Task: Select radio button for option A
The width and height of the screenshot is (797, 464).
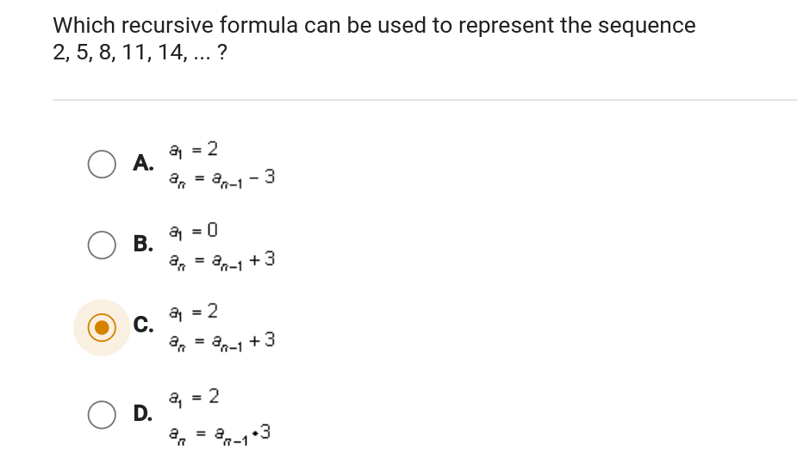Action: pyautogui.click(x=102, y=164)
